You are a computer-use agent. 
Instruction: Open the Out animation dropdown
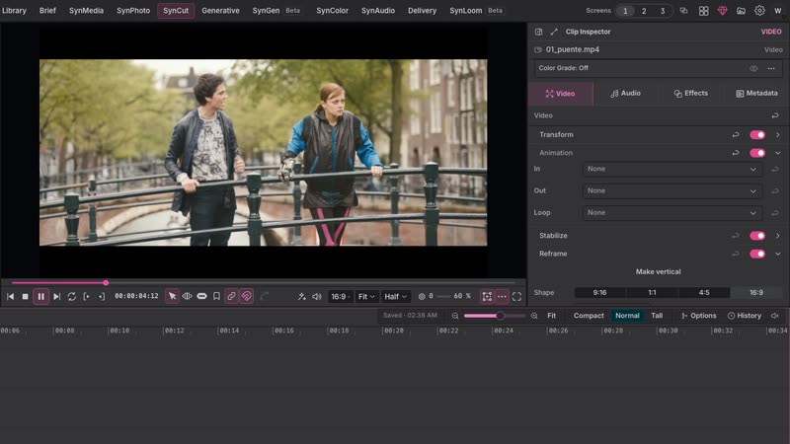pyautogui.click(x=672, y=191)
